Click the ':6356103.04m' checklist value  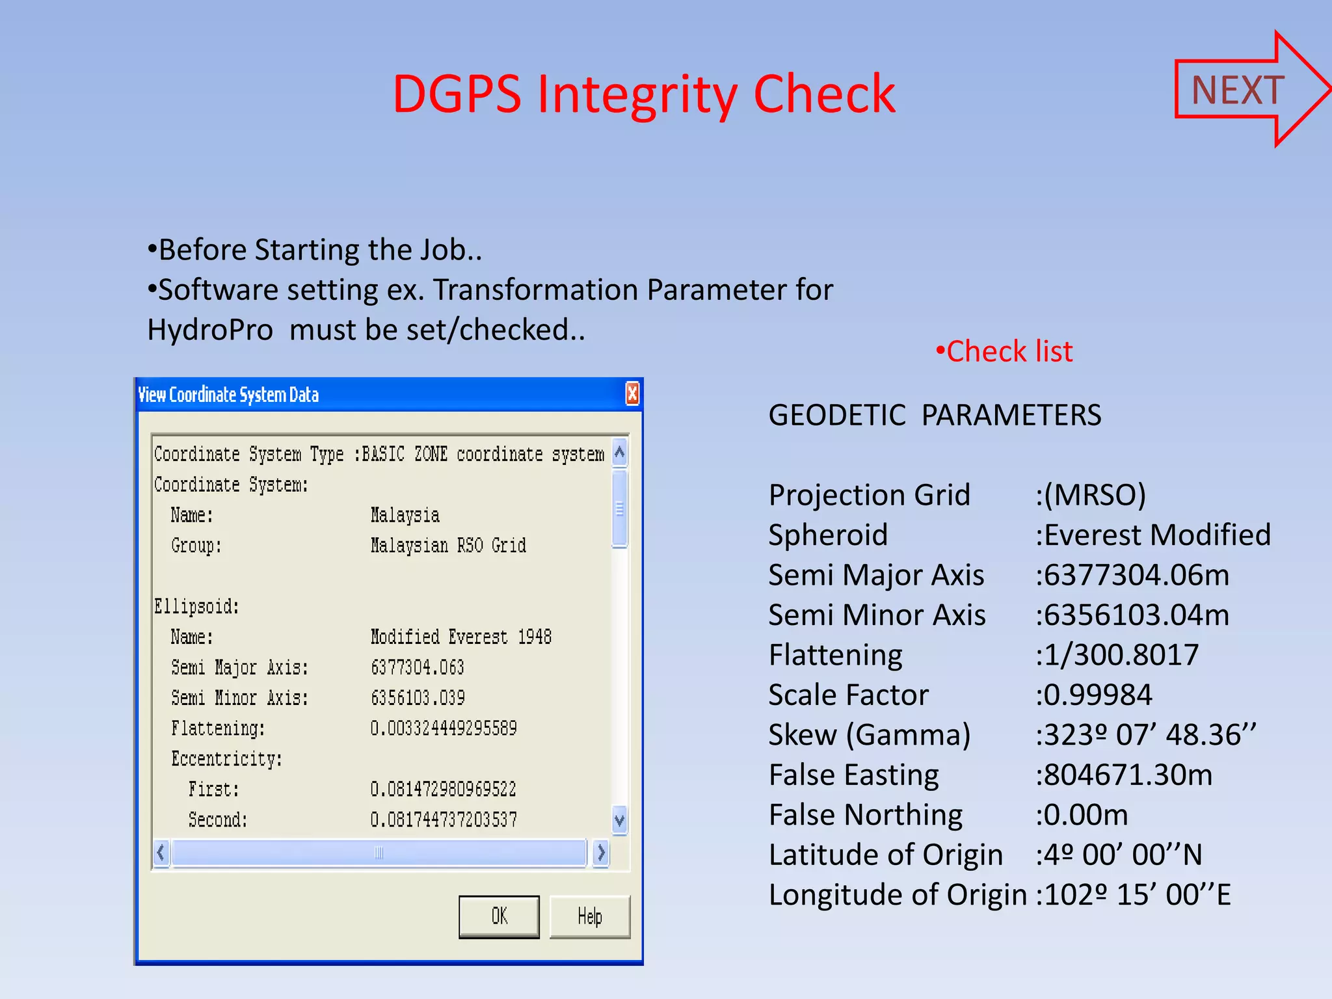[x=1132, y=615]
